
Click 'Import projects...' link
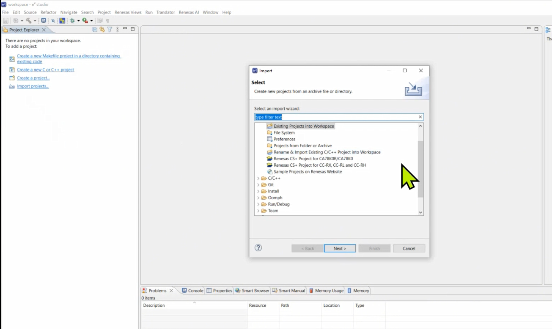33,86
